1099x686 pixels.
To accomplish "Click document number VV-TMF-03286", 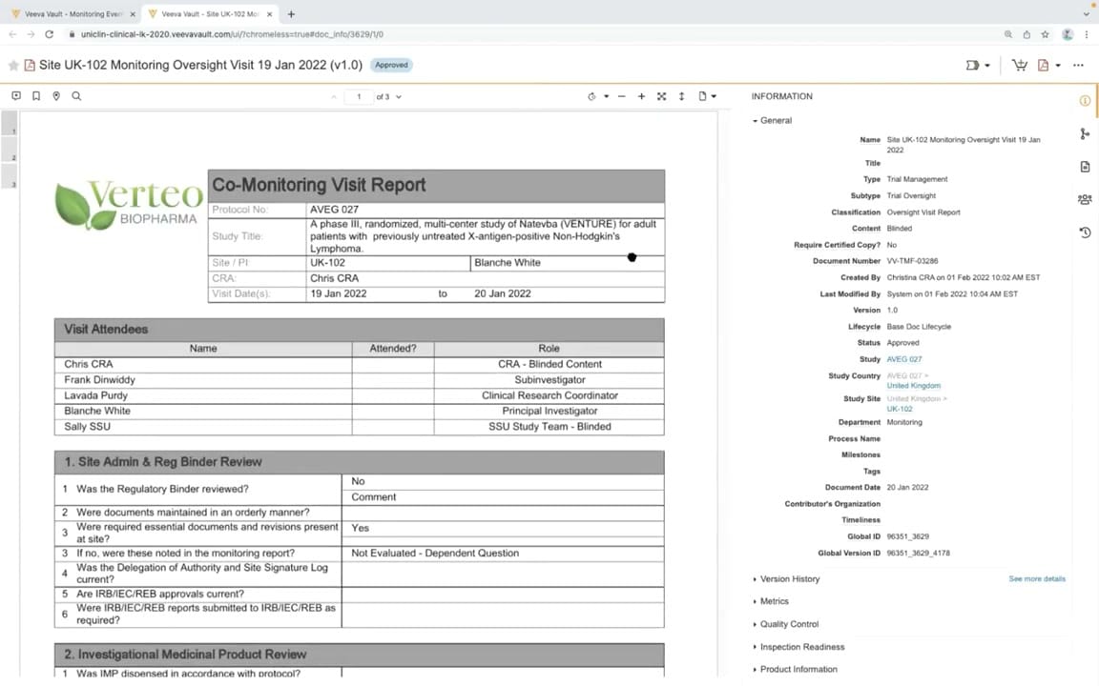I will click(x=912, y=261).
